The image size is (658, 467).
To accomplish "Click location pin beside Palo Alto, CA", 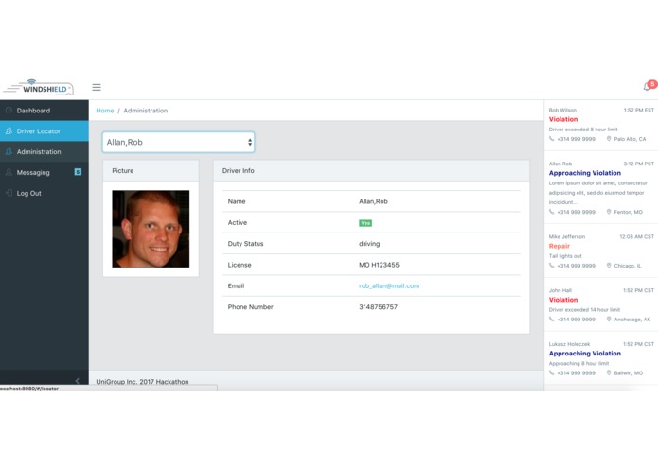I will pyautogui.click(x=609, y=139).
